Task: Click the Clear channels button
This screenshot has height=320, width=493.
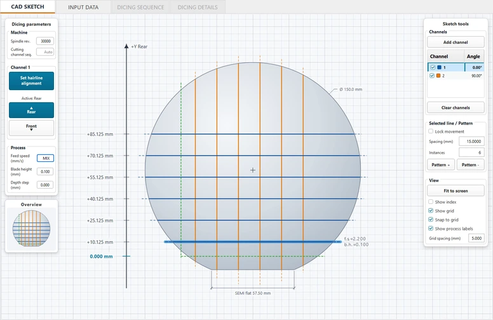Action: (x=456, y=107)
